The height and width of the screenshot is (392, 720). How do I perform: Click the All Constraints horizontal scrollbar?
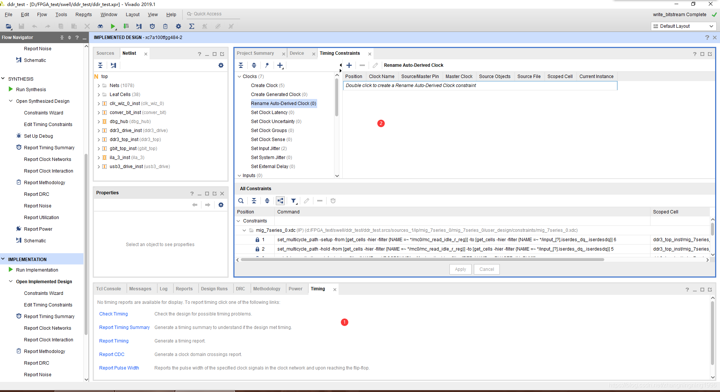click(422, 260)
